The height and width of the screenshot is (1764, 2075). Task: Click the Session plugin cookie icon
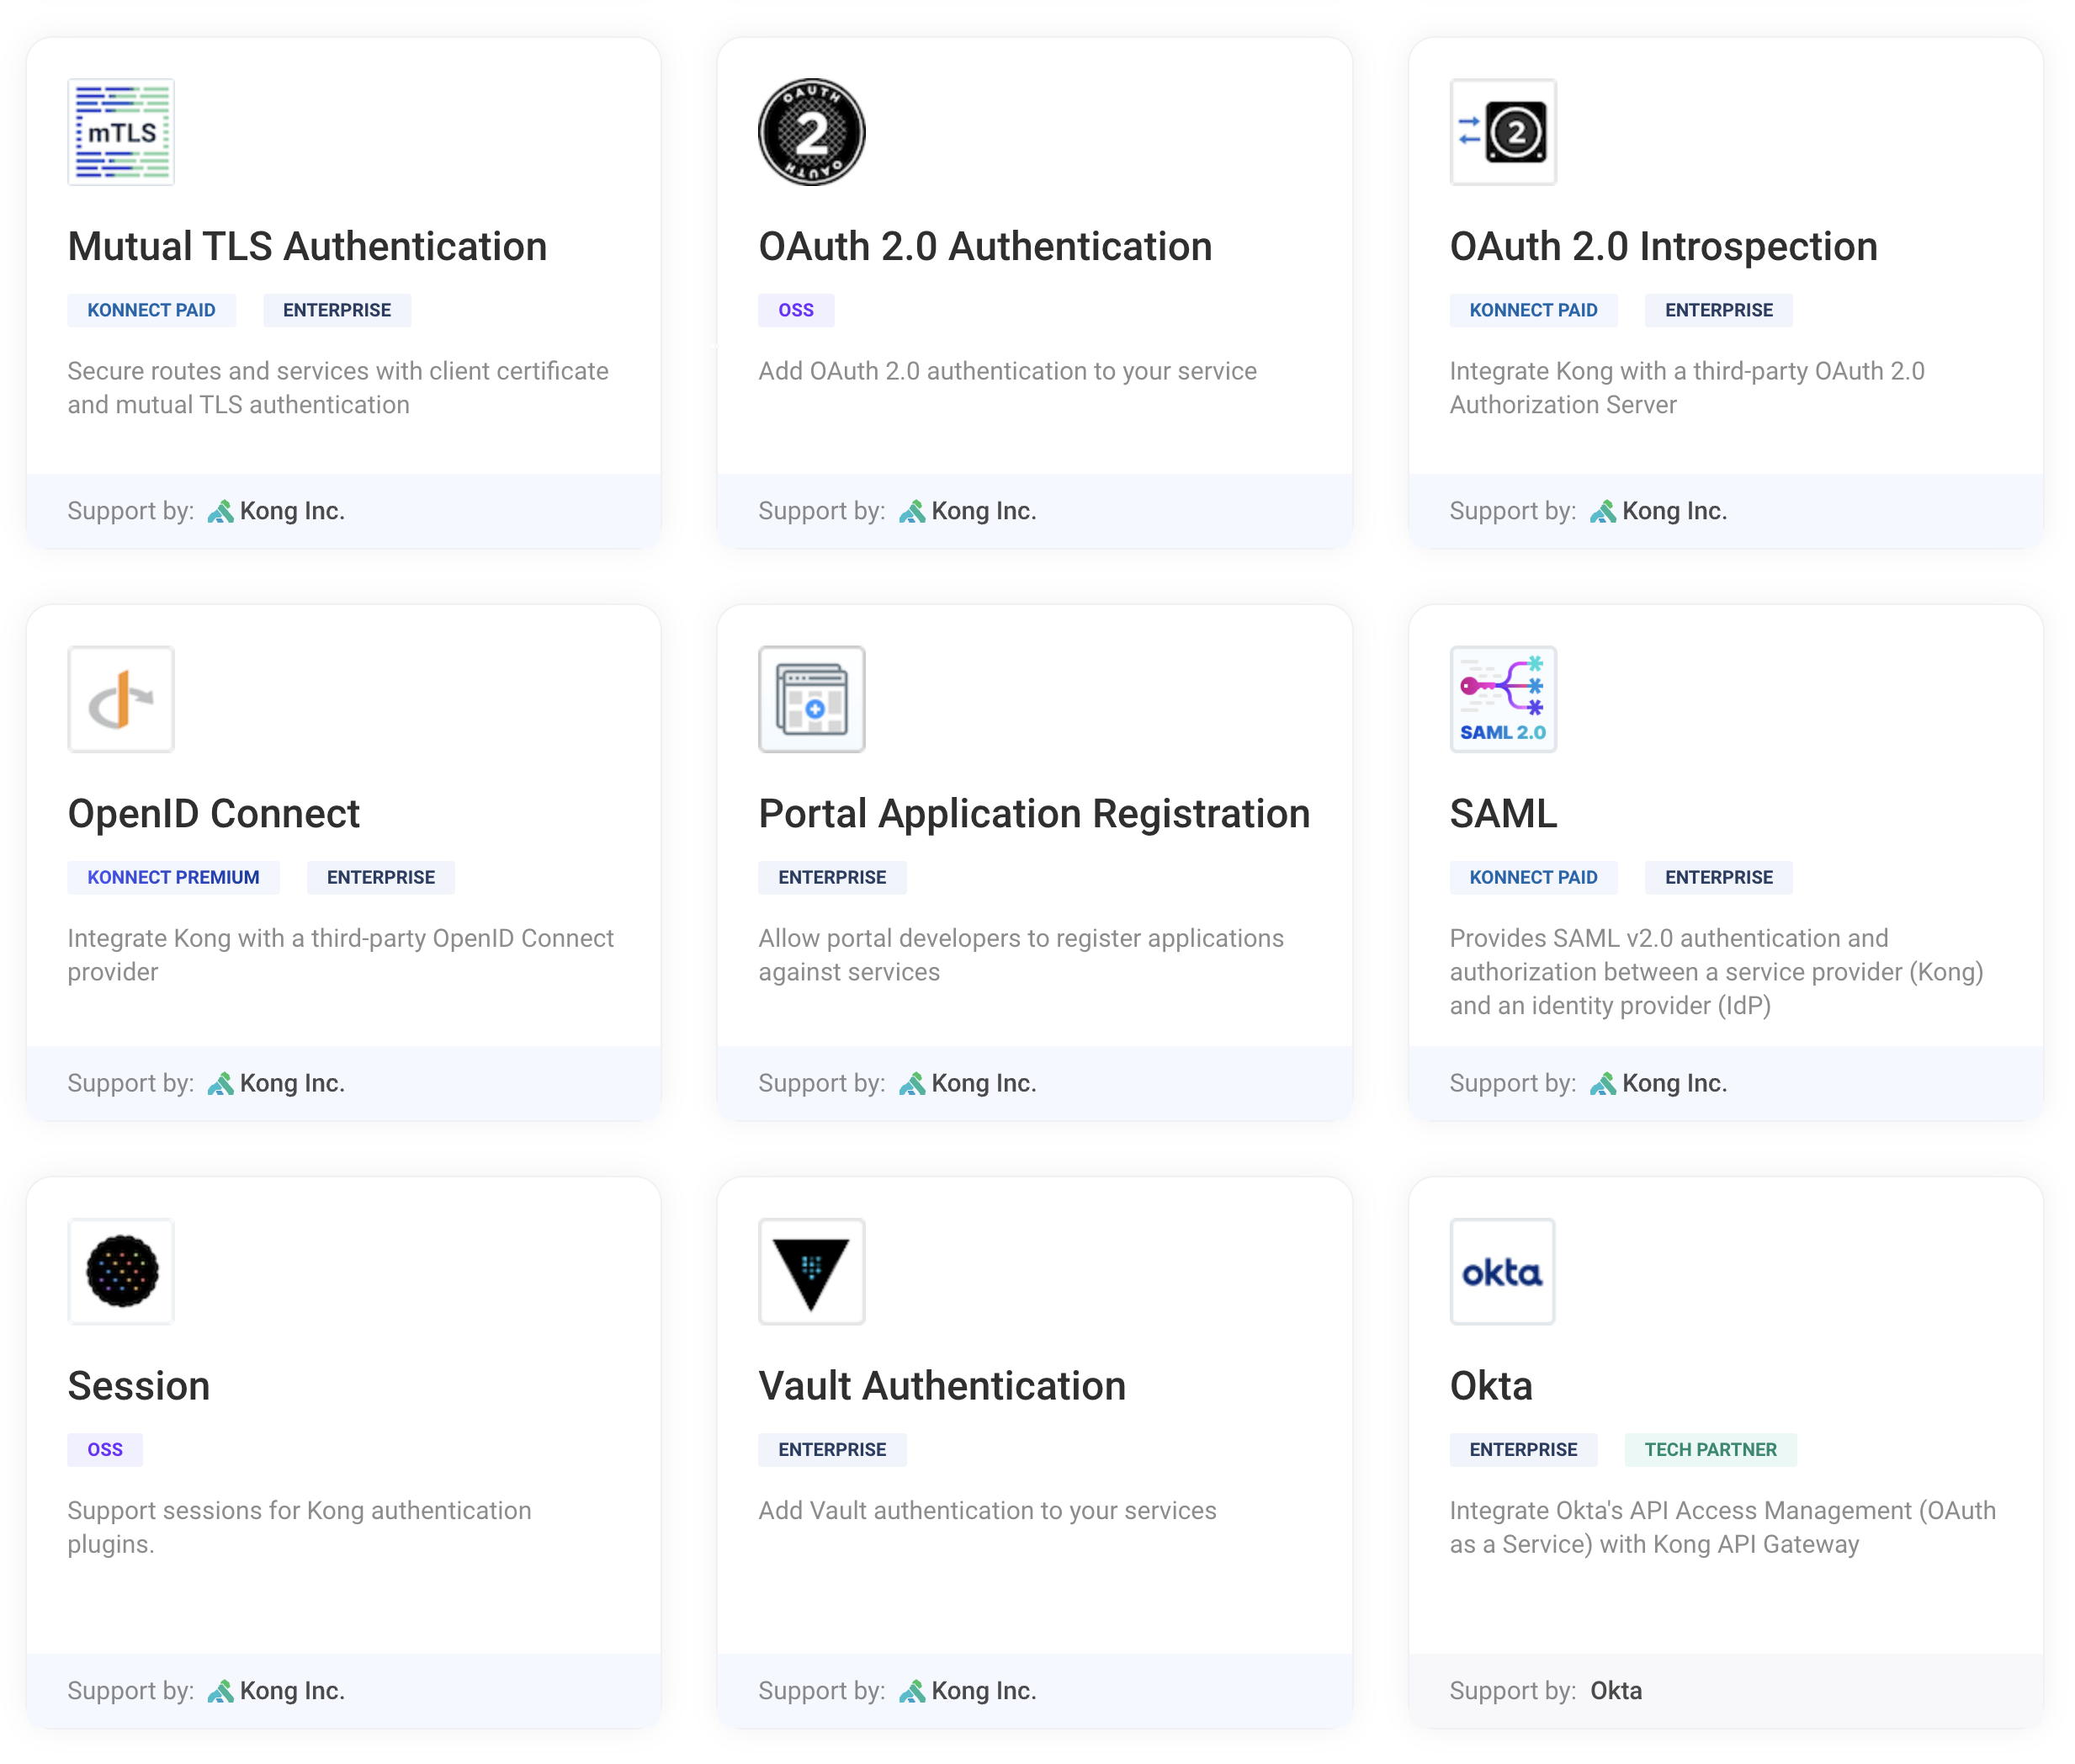pos(121,1271)
